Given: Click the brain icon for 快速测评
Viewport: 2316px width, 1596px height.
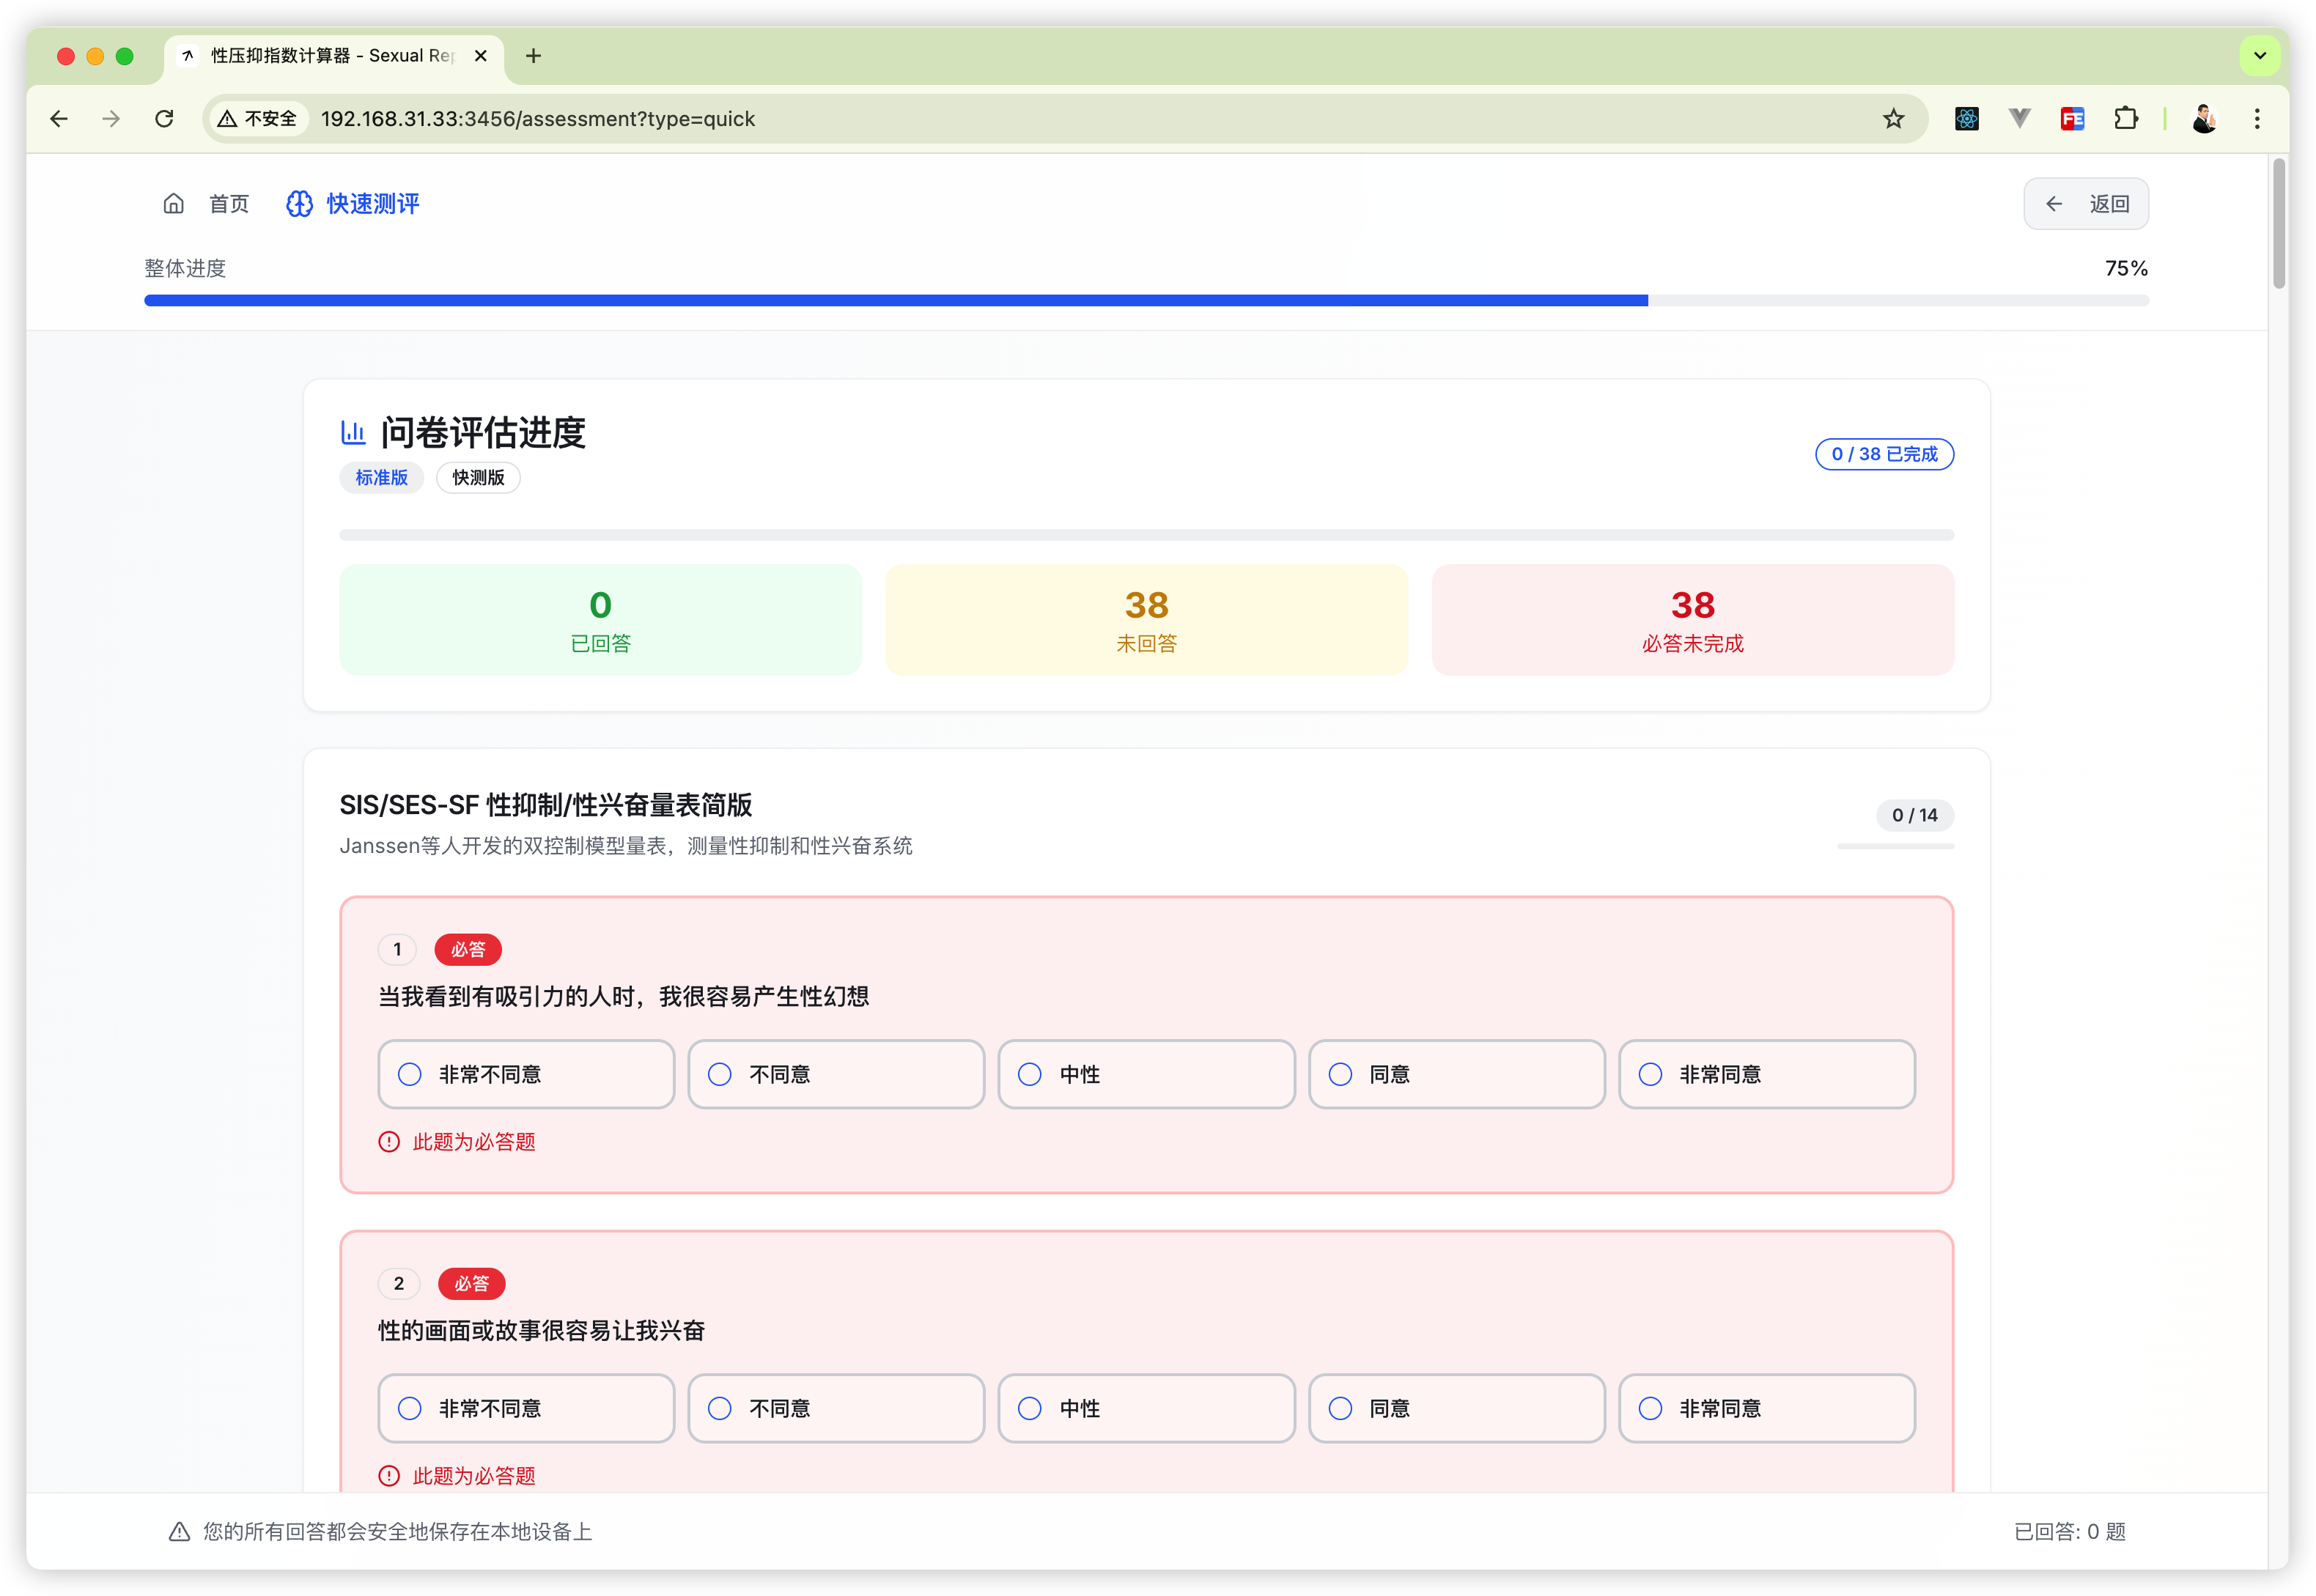Looking at the screenshot, I should [x=299, y=204].
